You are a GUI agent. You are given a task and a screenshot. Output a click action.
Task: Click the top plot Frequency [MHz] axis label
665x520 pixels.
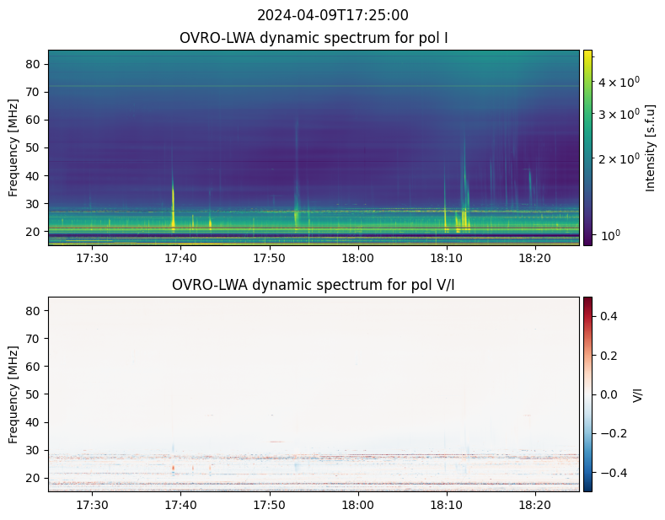tap(13, 147)
